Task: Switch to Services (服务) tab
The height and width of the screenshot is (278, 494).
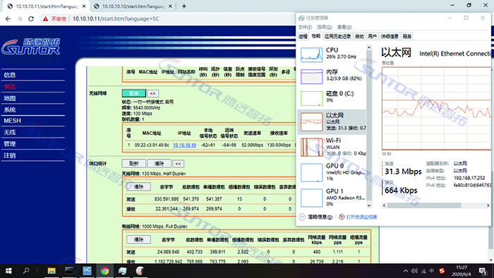Action: [407, 37]
